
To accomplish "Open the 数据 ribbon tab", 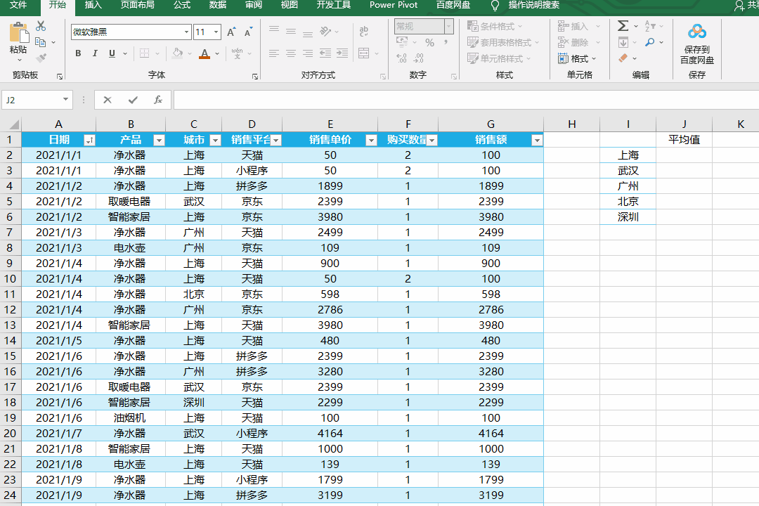I will [x=218, y=5].
